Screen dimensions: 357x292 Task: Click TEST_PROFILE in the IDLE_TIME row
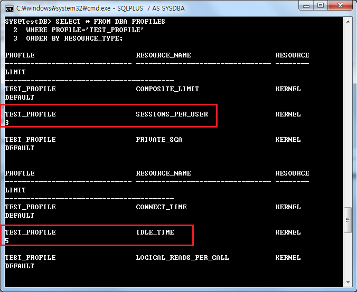click(30, 232)
